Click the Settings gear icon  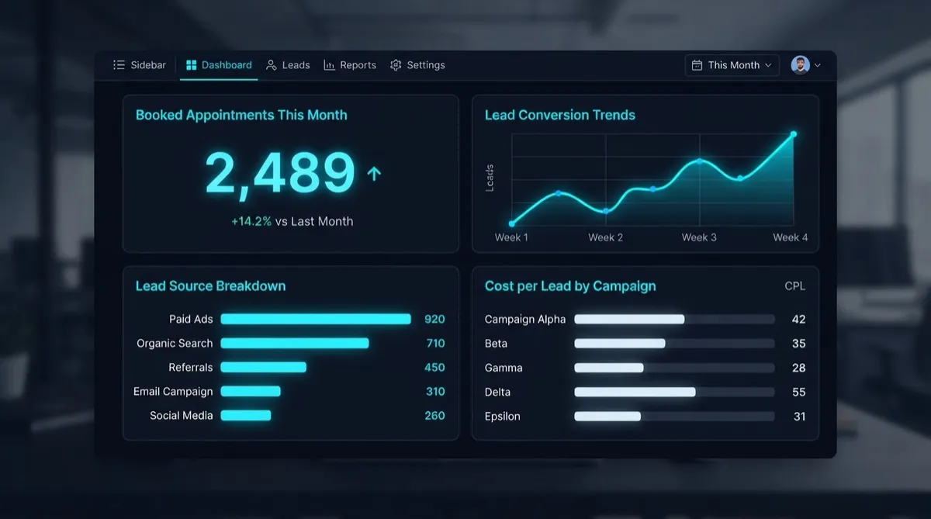coord(396,65)
